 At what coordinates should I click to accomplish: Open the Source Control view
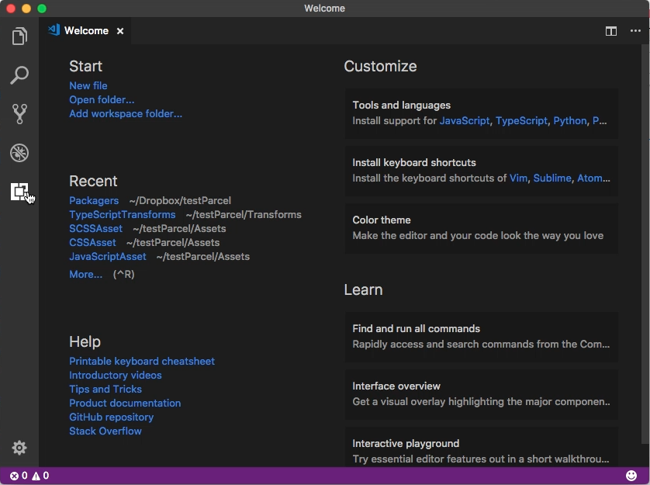[19, 113]
